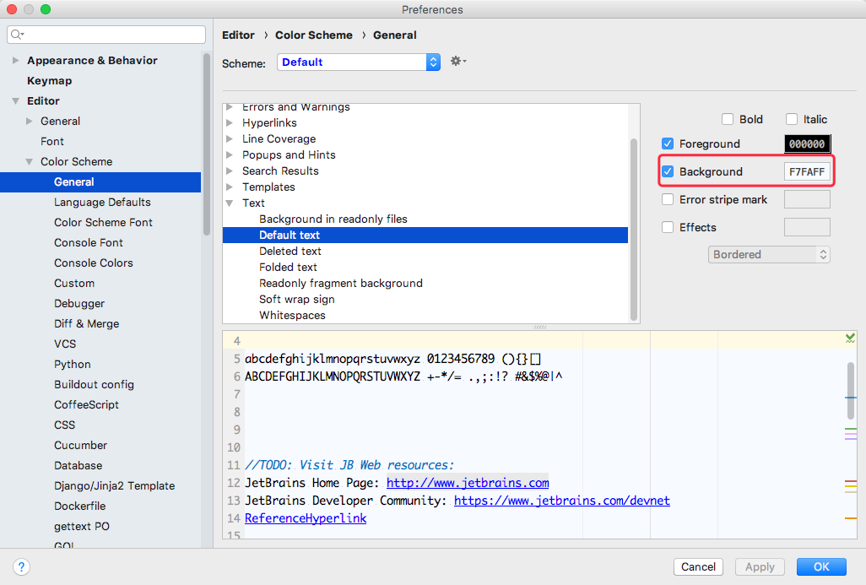This screenshot has width=866, height=585.
Task: Collapse the Text tree node
Action: coord(230,203)
